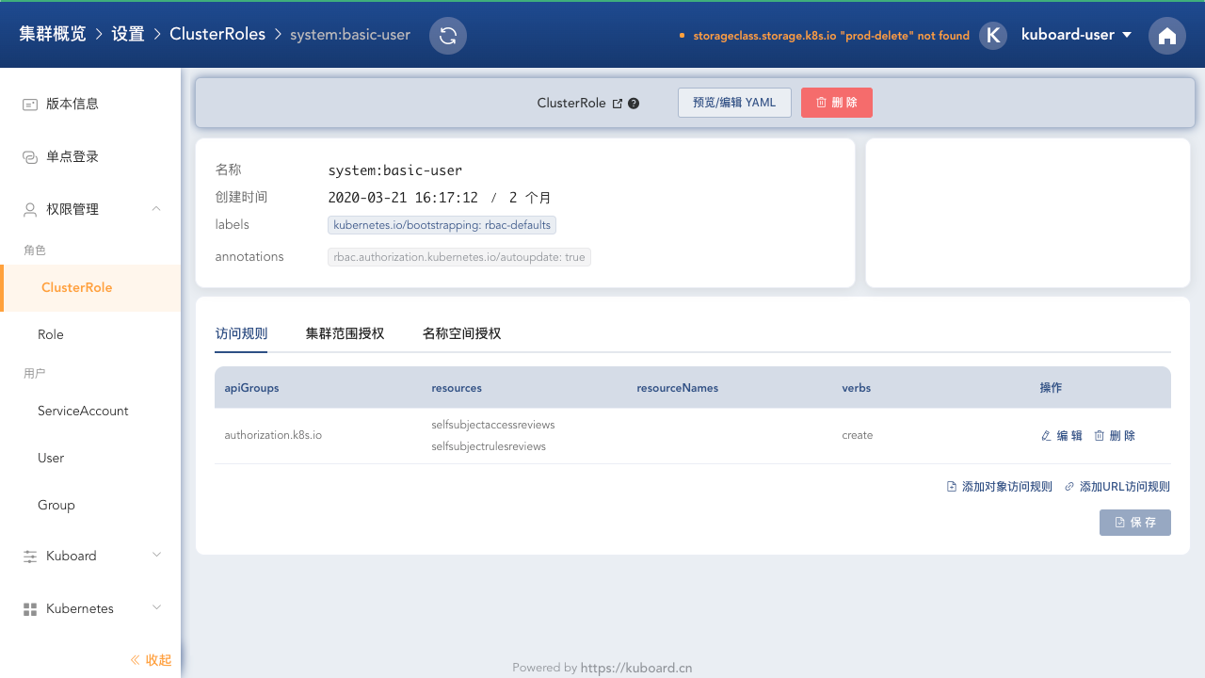1205x678 pixels.
Task: Go to home via house icon
Action: tap(1167, 36)
